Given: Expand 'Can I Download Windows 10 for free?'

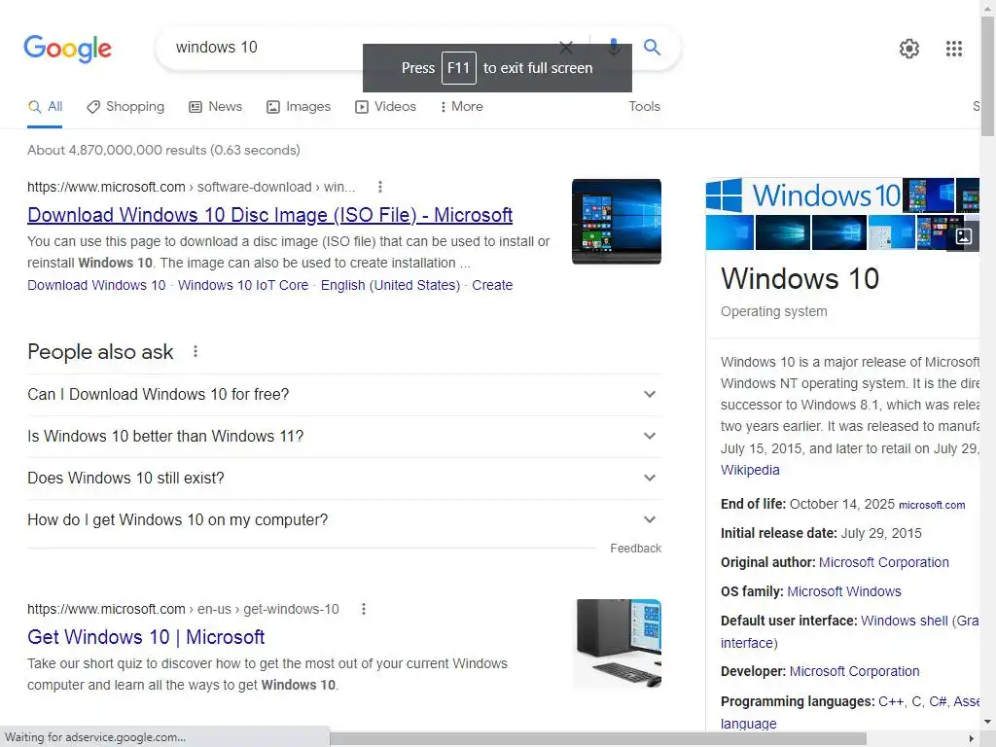Looking at the screenshot, I should (344, 395).
